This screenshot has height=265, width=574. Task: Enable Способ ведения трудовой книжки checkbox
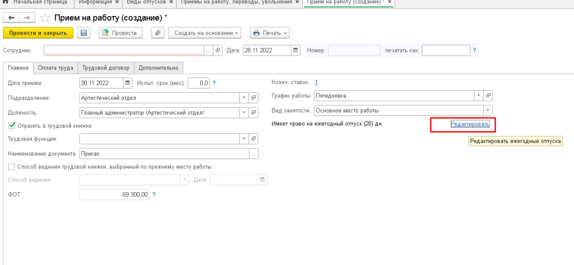pyautogui.click(x=12, y=166)
